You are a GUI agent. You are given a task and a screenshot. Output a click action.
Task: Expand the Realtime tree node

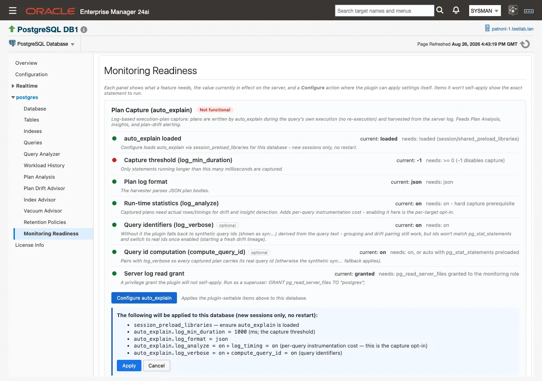coord(13,86)
